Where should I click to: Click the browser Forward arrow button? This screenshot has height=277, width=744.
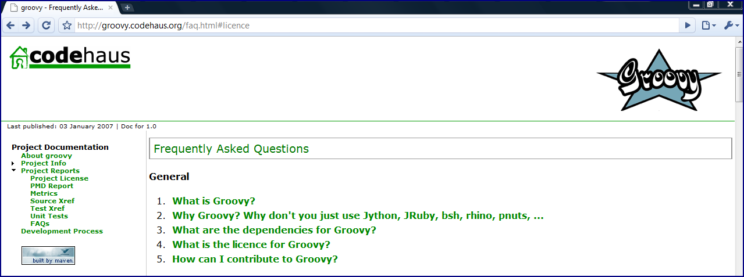tap(26, 26)
